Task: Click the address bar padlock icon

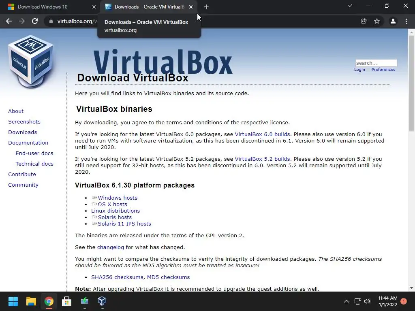Action: pos(51,21)
